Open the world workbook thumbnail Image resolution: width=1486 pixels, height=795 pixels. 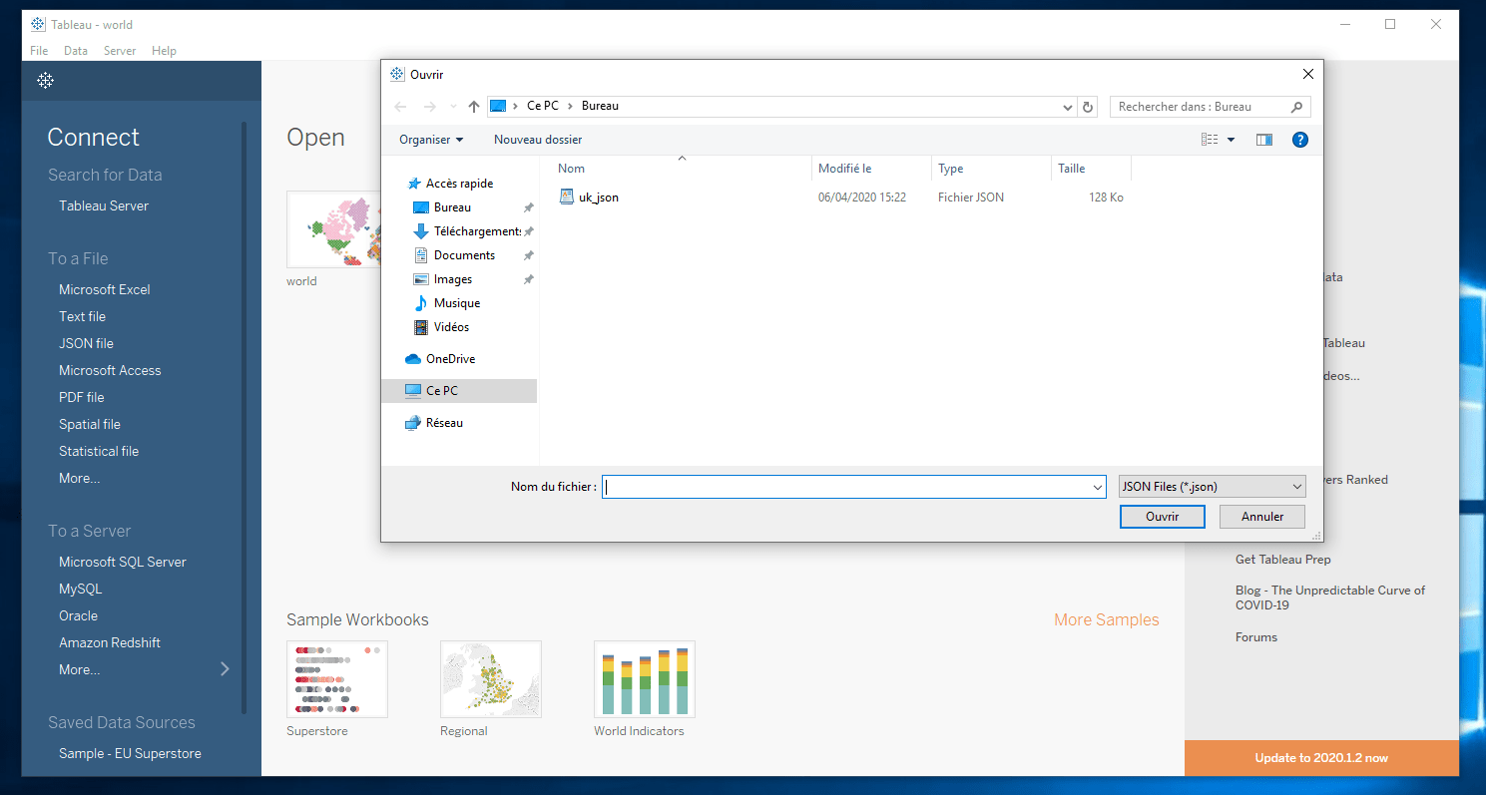point(333,229)
